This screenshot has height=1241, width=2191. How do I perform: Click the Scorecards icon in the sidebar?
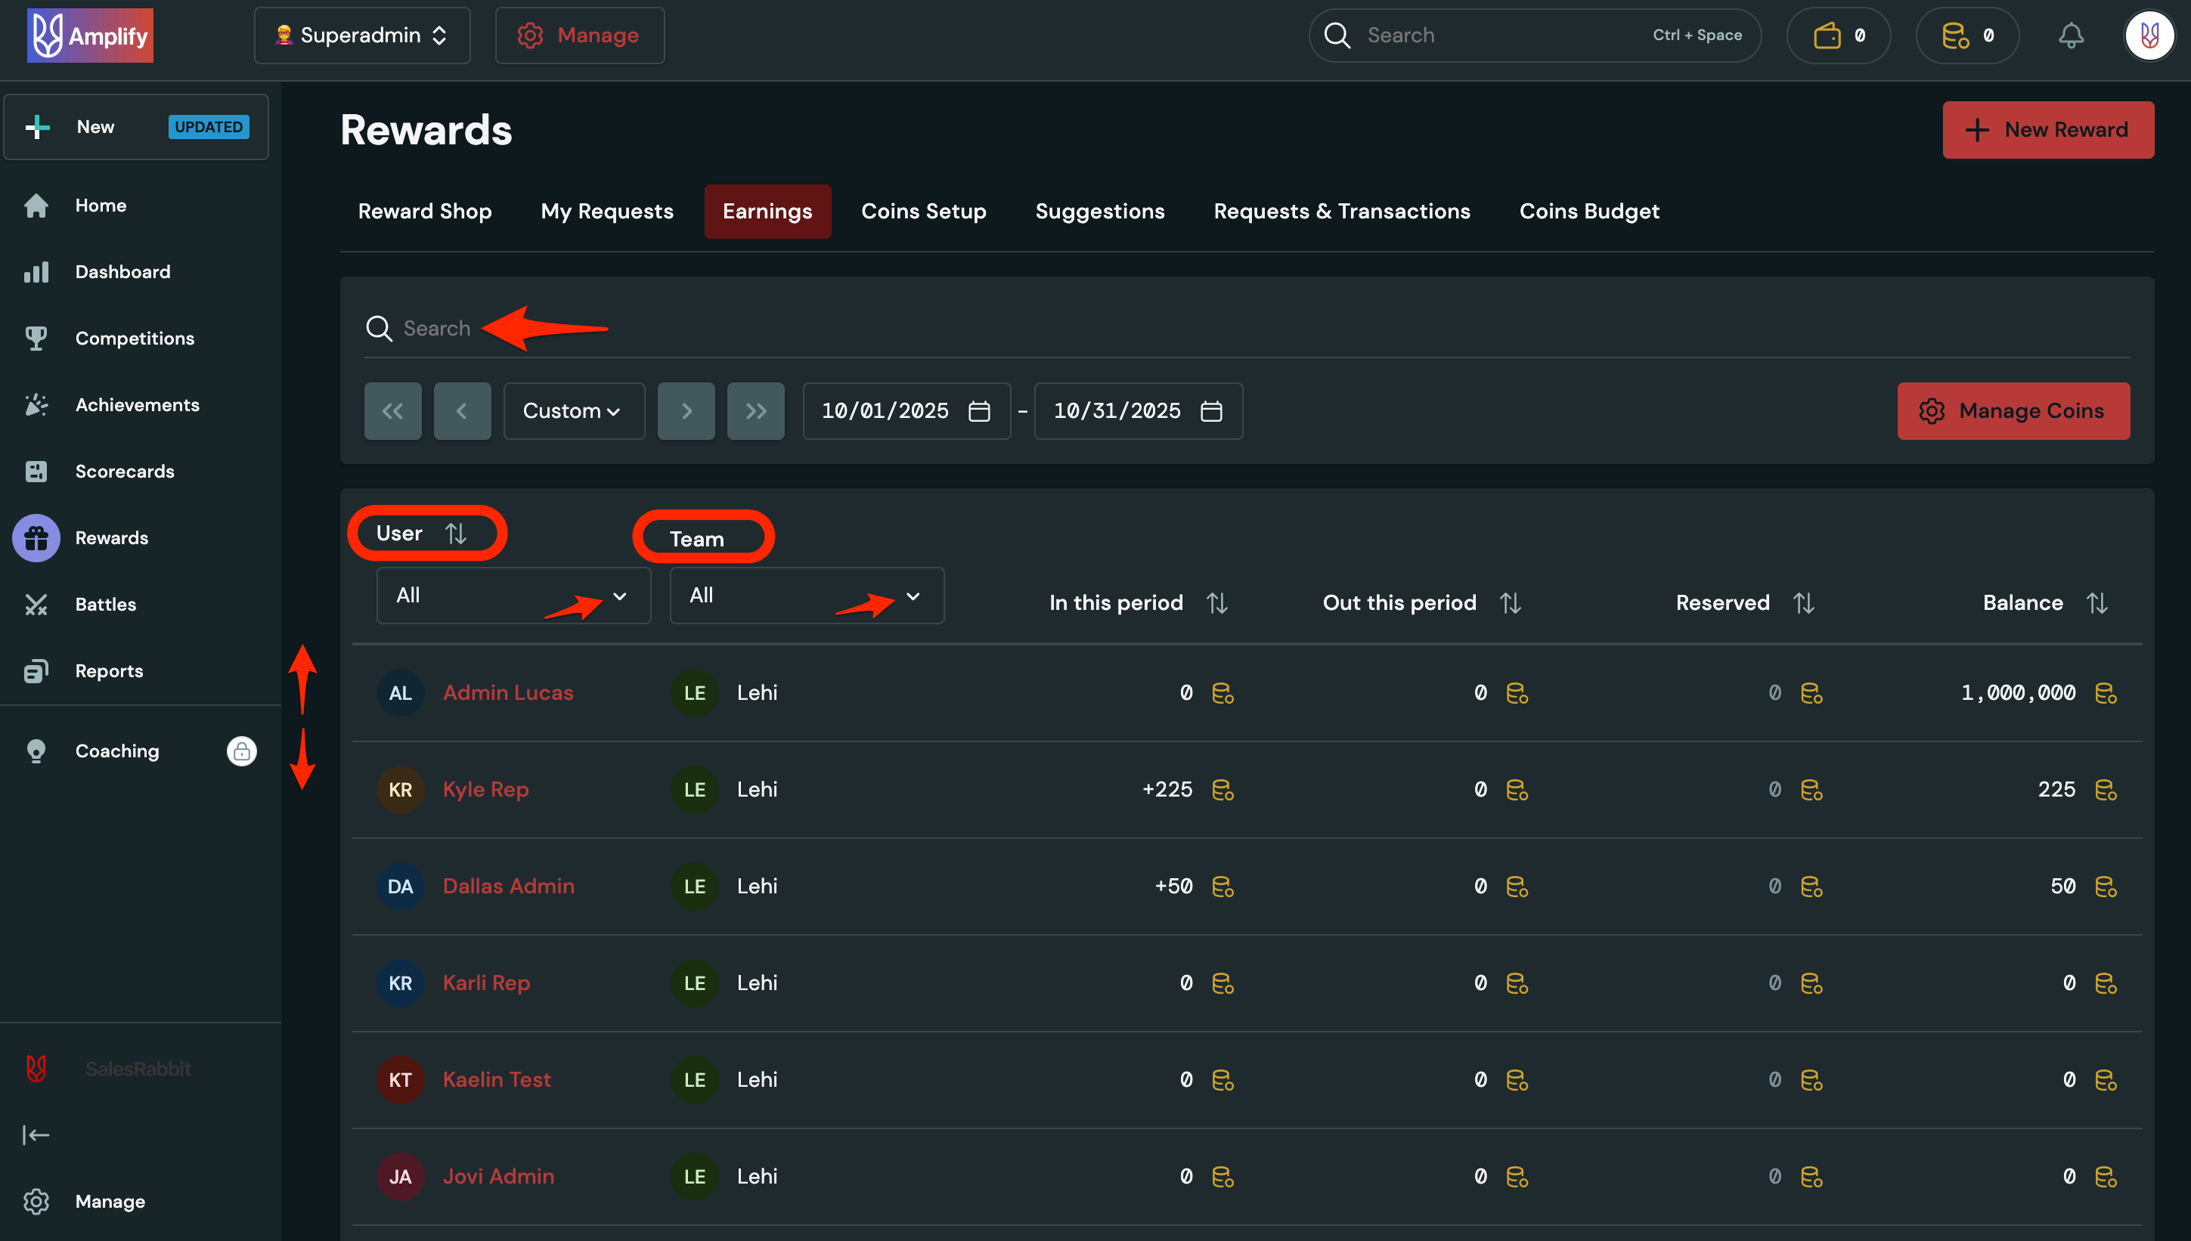coord(36,471)
